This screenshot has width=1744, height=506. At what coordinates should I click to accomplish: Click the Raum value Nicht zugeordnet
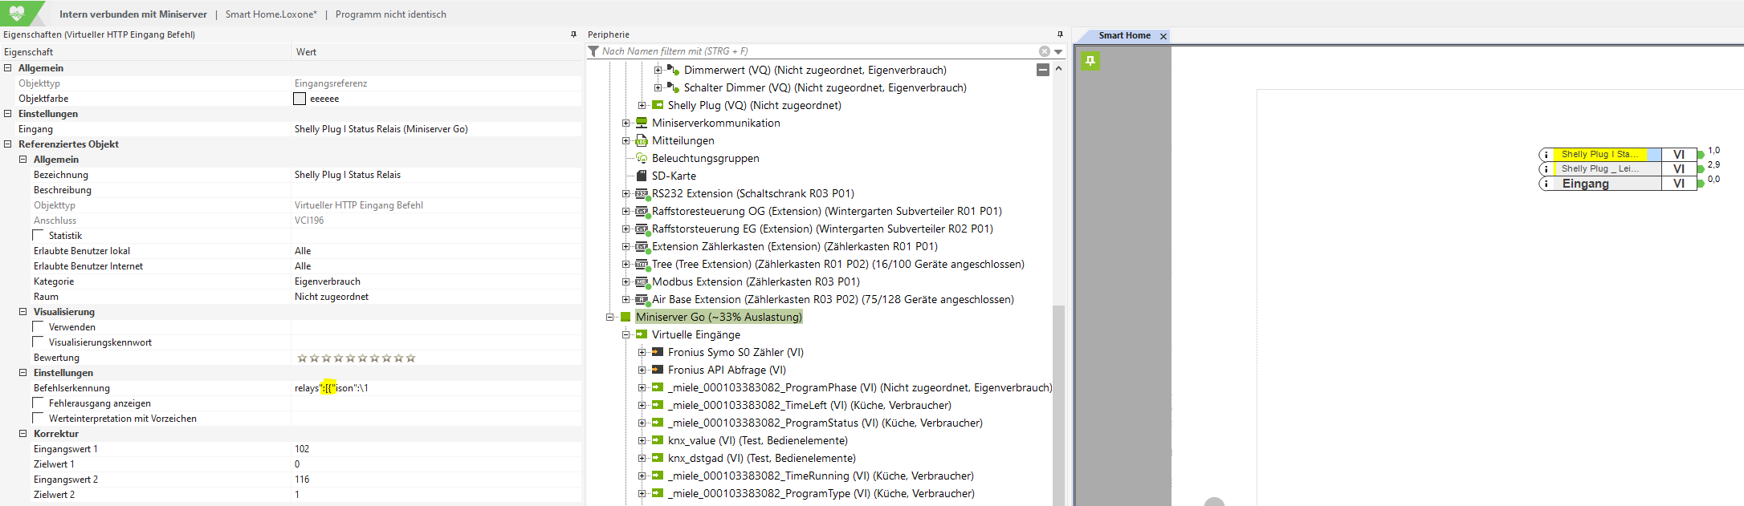coord(437,297)
